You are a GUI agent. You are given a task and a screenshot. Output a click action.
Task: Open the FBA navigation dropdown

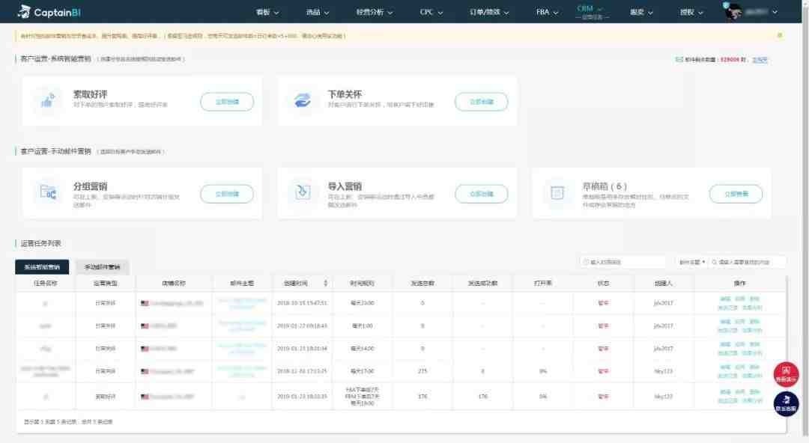pyautogui.click(x=548, y=12)
